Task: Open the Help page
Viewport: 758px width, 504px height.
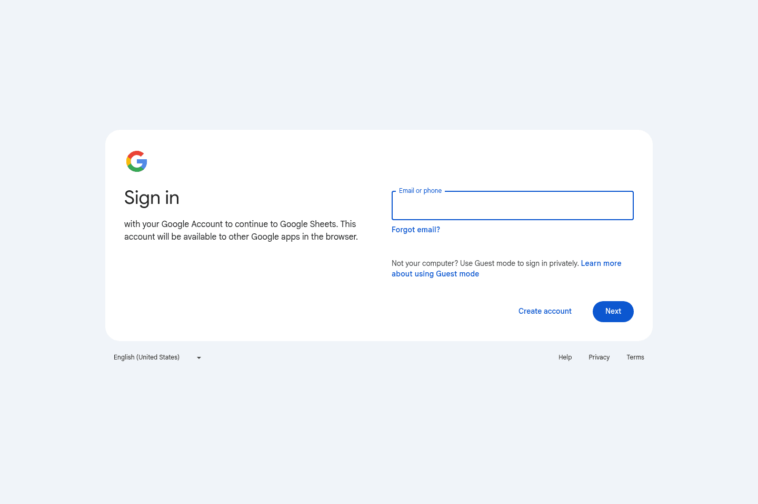Action: pyautogui.click(x=565, y=357)
